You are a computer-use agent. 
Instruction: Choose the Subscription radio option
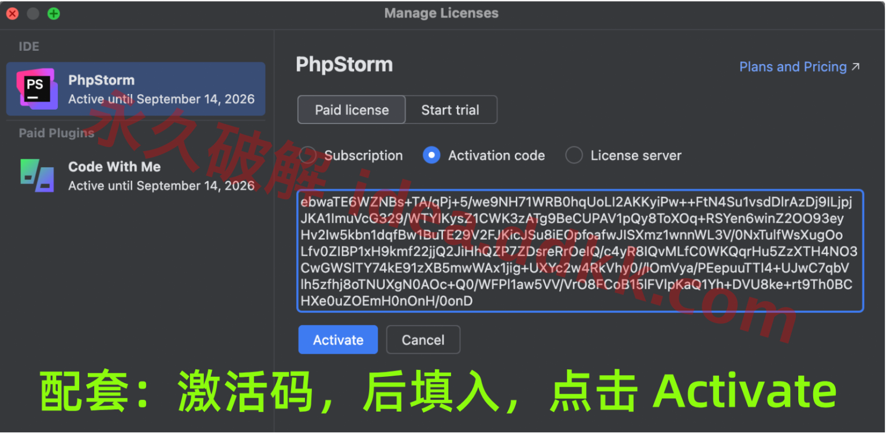308,155
